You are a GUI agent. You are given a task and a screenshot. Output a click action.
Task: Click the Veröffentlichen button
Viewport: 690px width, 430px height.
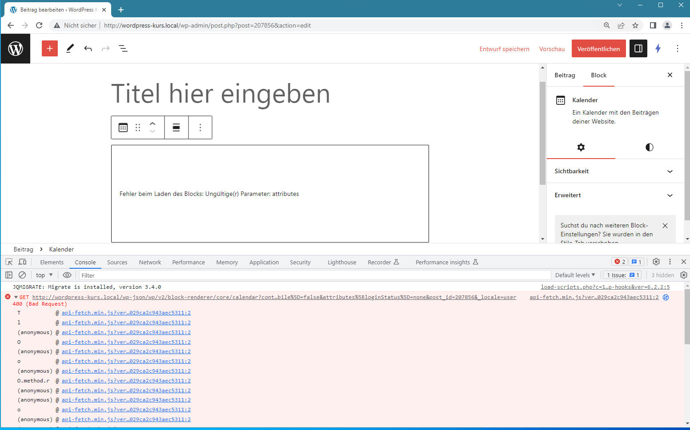click(598, 48)
